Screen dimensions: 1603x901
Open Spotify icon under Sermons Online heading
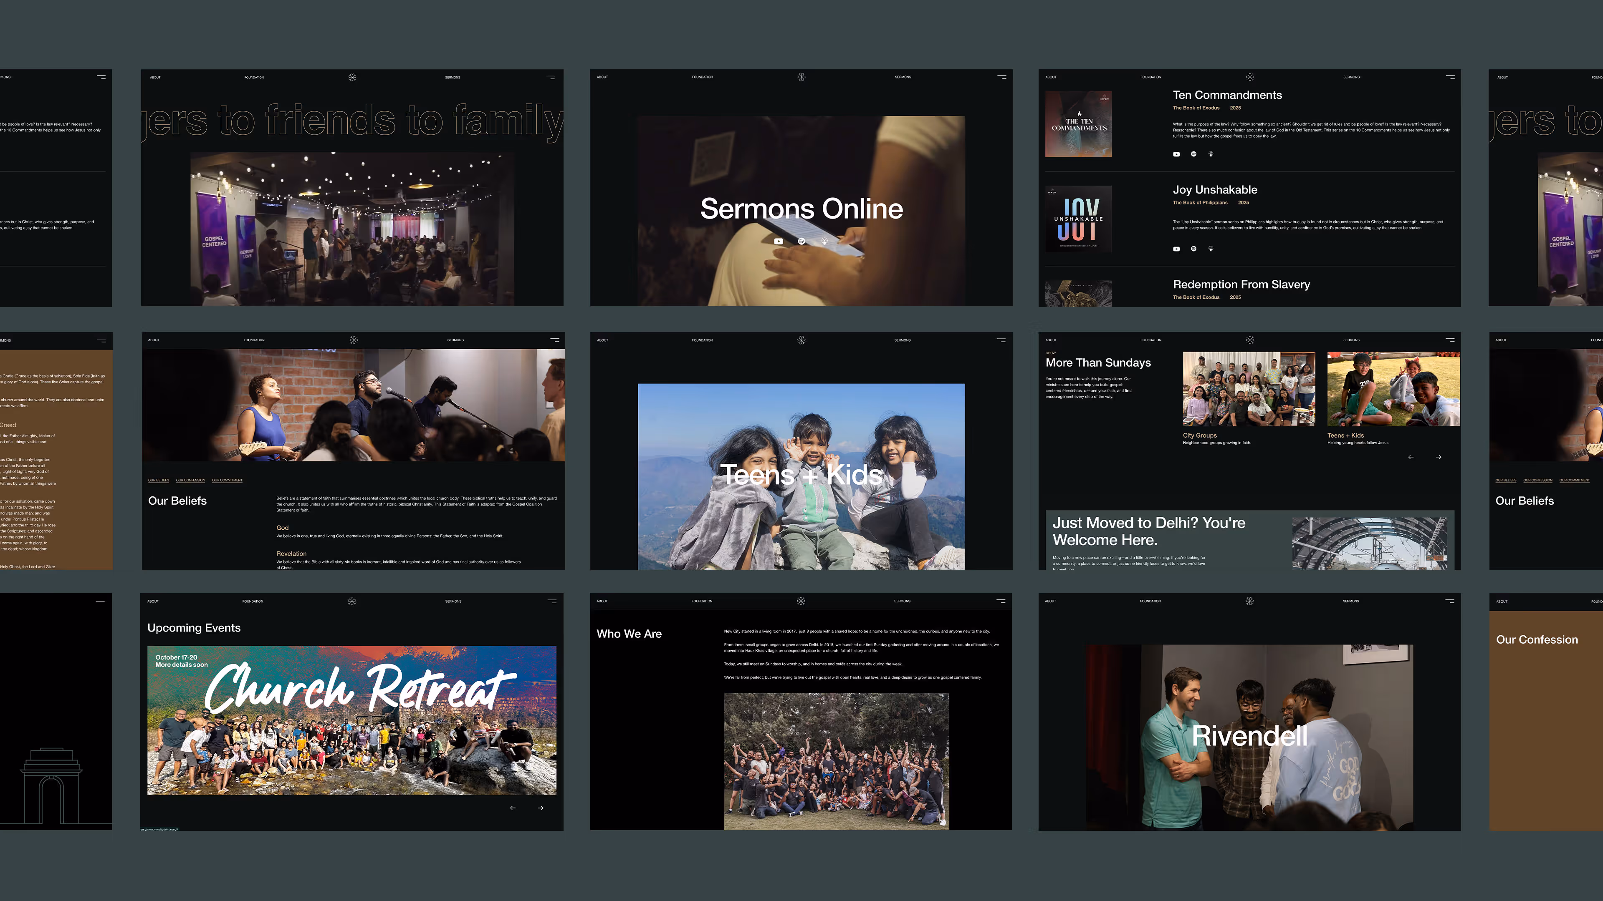(801, 241)
